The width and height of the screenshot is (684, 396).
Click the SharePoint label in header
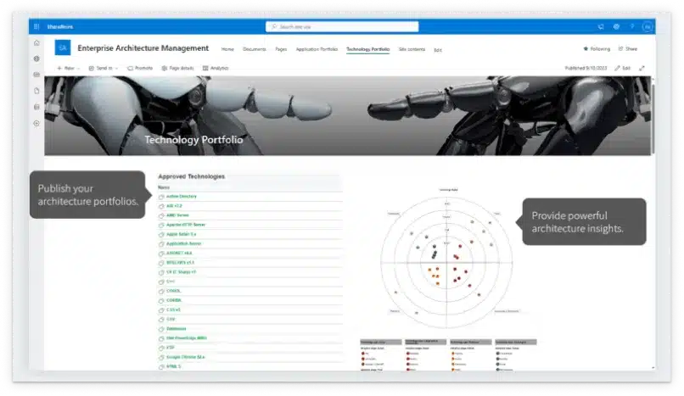click(60, 26)
